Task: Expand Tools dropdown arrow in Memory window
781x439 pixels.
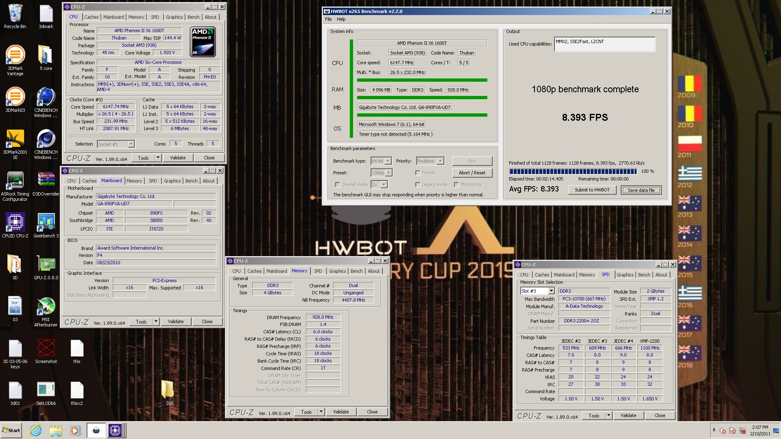Action: 321,412
